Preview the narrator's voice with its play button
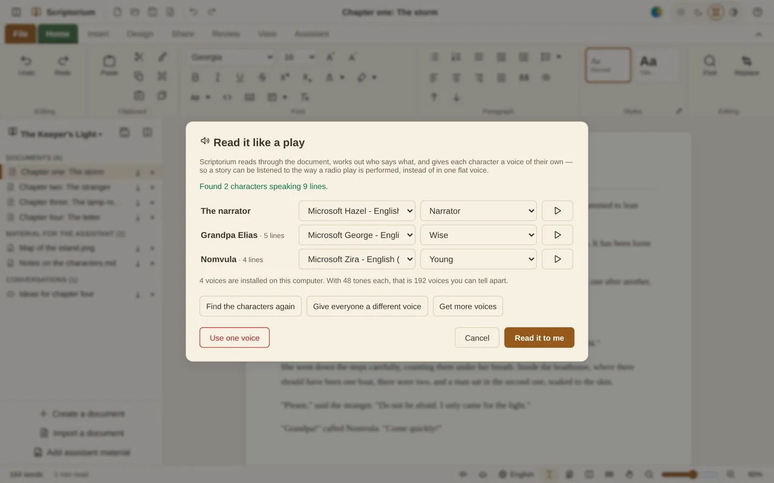This screenshot has height=483, width=774. 558,211
